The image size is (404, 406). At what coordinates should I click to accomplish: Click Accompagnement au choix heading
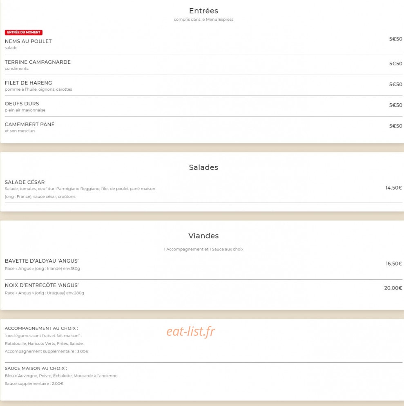click(41, 328)
